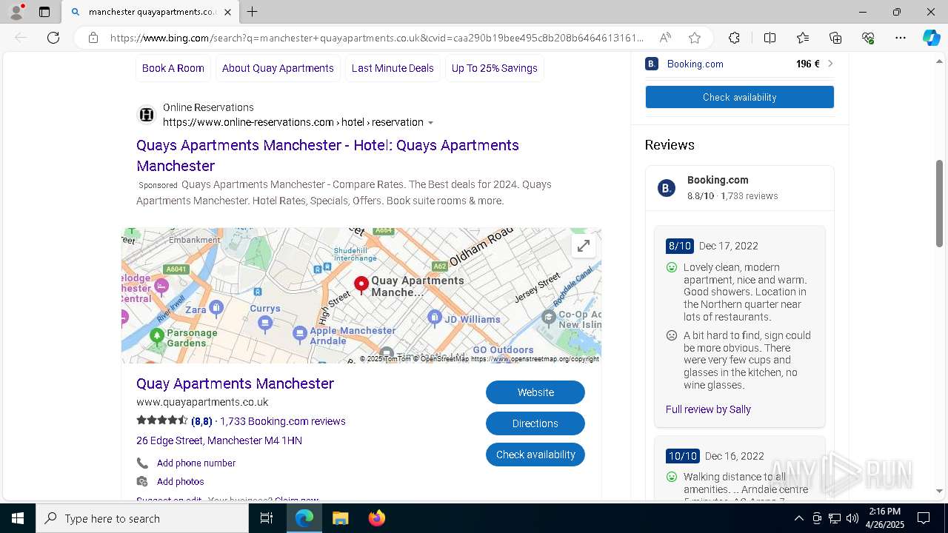The height and width of the screenshot is (533, 948).
Task: Click the www.quayapartments.co.uk text
Action: click(202, 402)
